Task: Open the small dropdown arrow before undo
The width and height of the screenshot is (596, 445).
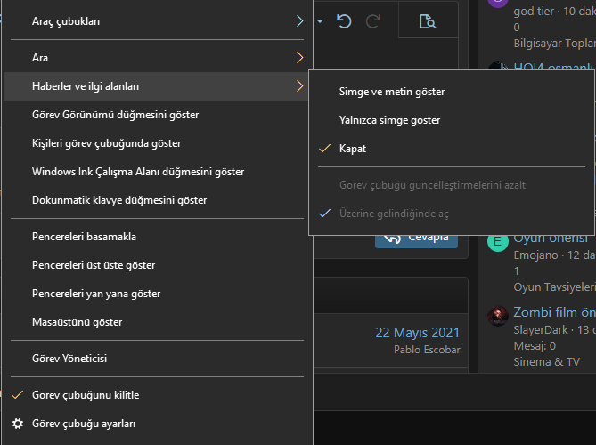Action: (x=320, y=21)
